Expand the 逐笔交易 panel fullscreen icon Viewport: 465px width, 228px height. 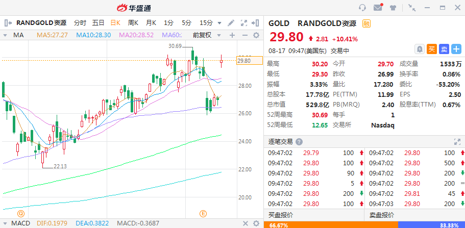457,142
